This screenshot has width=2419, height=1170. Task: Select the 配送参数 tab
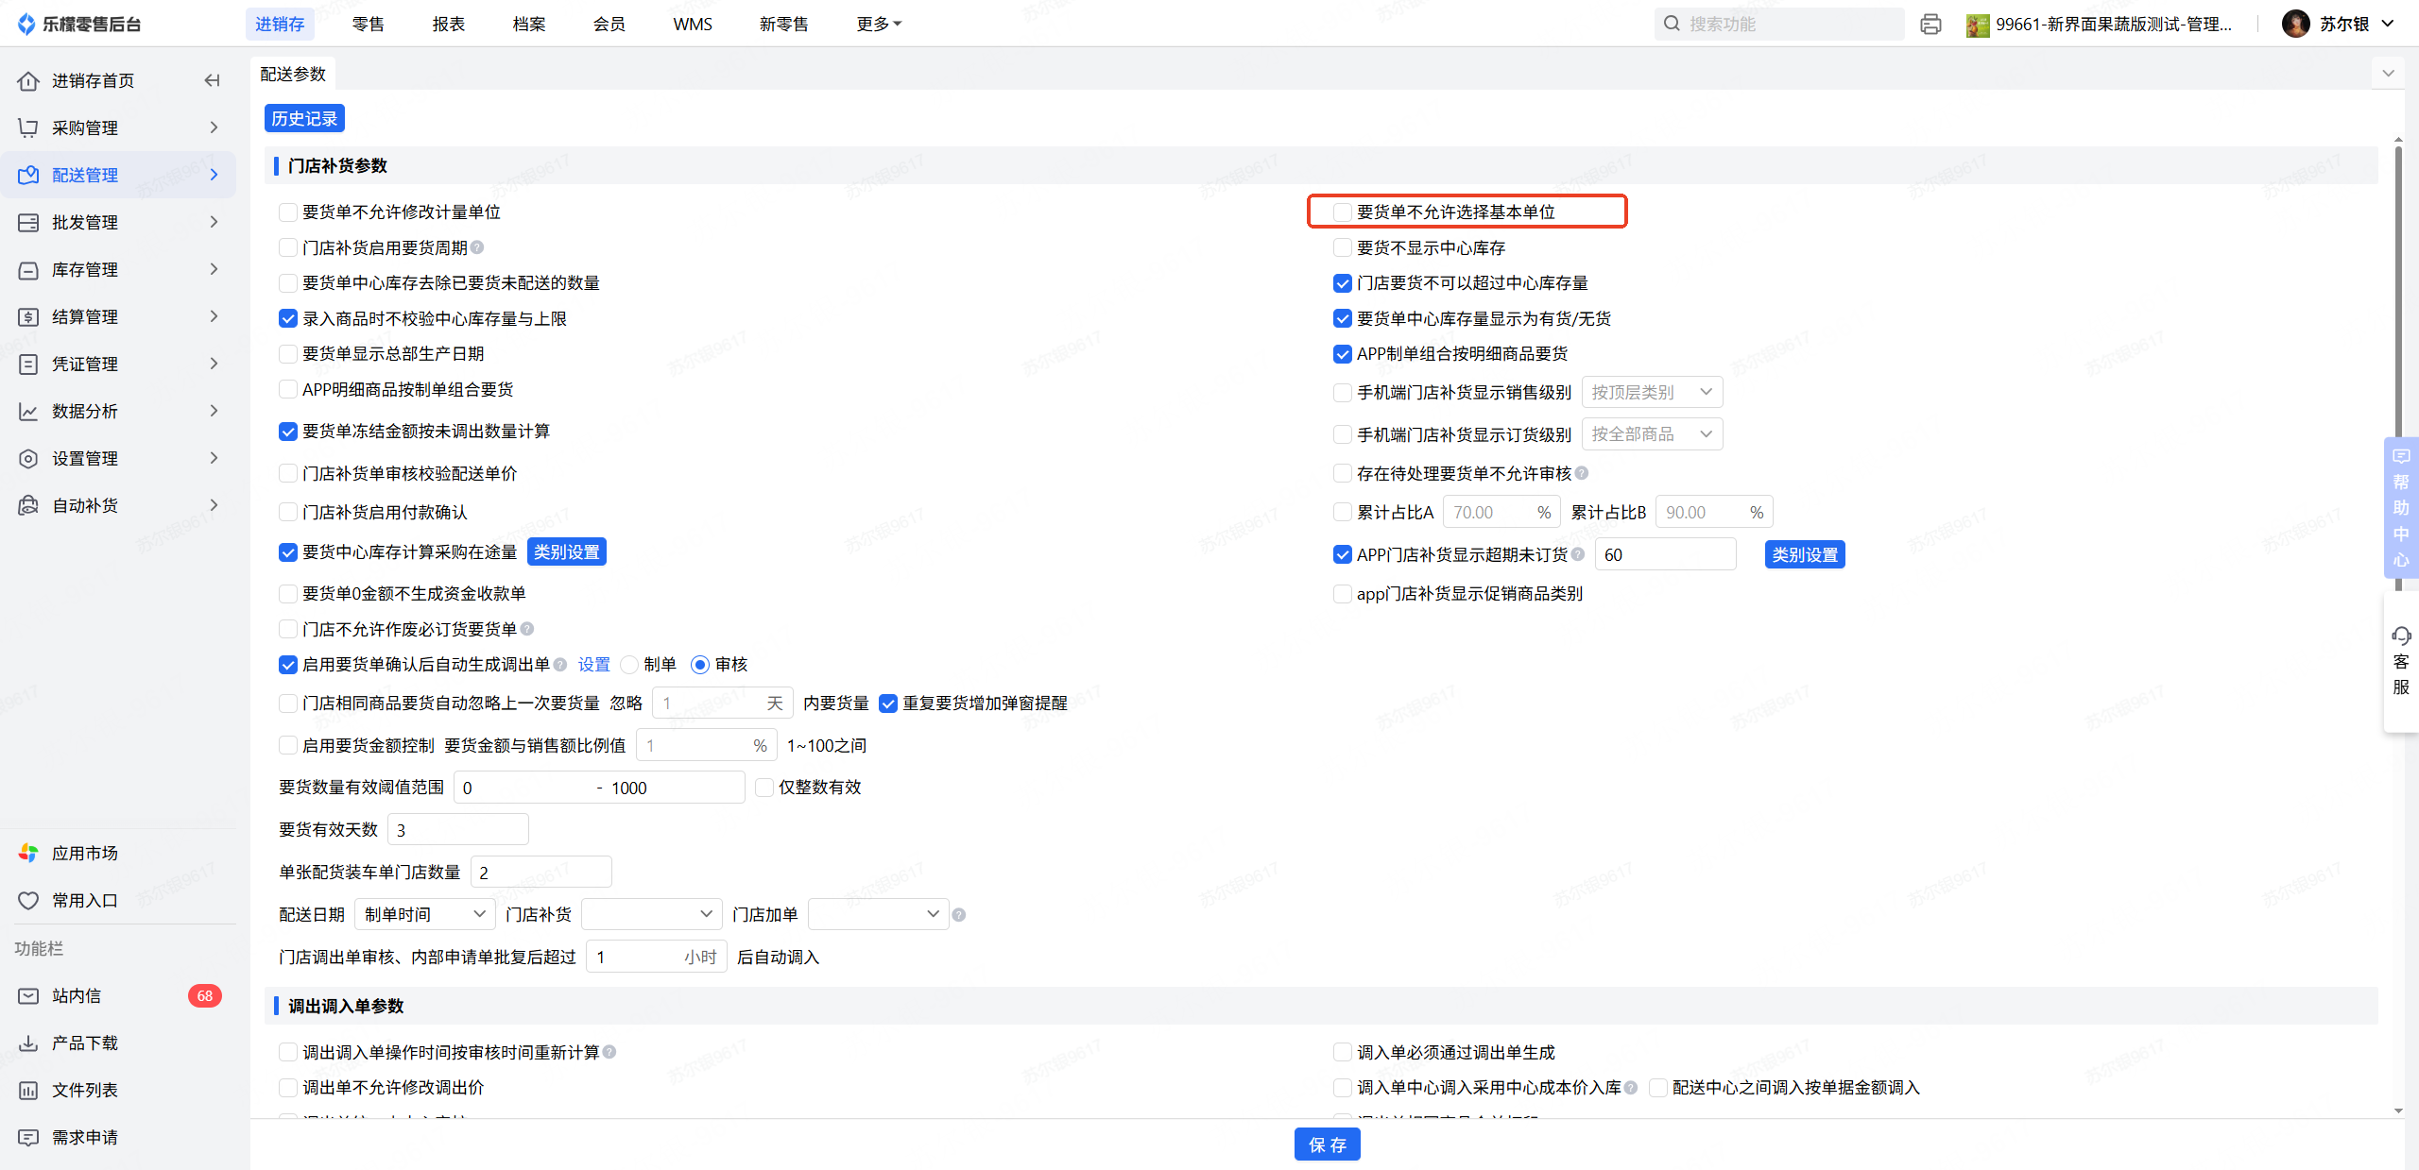(293, 74)
